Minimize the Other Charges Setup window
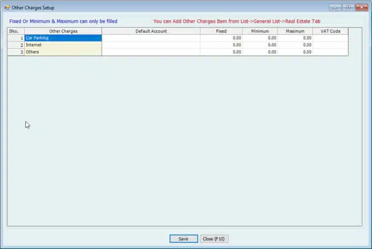 pyautogui.click(x=335, y=8)
